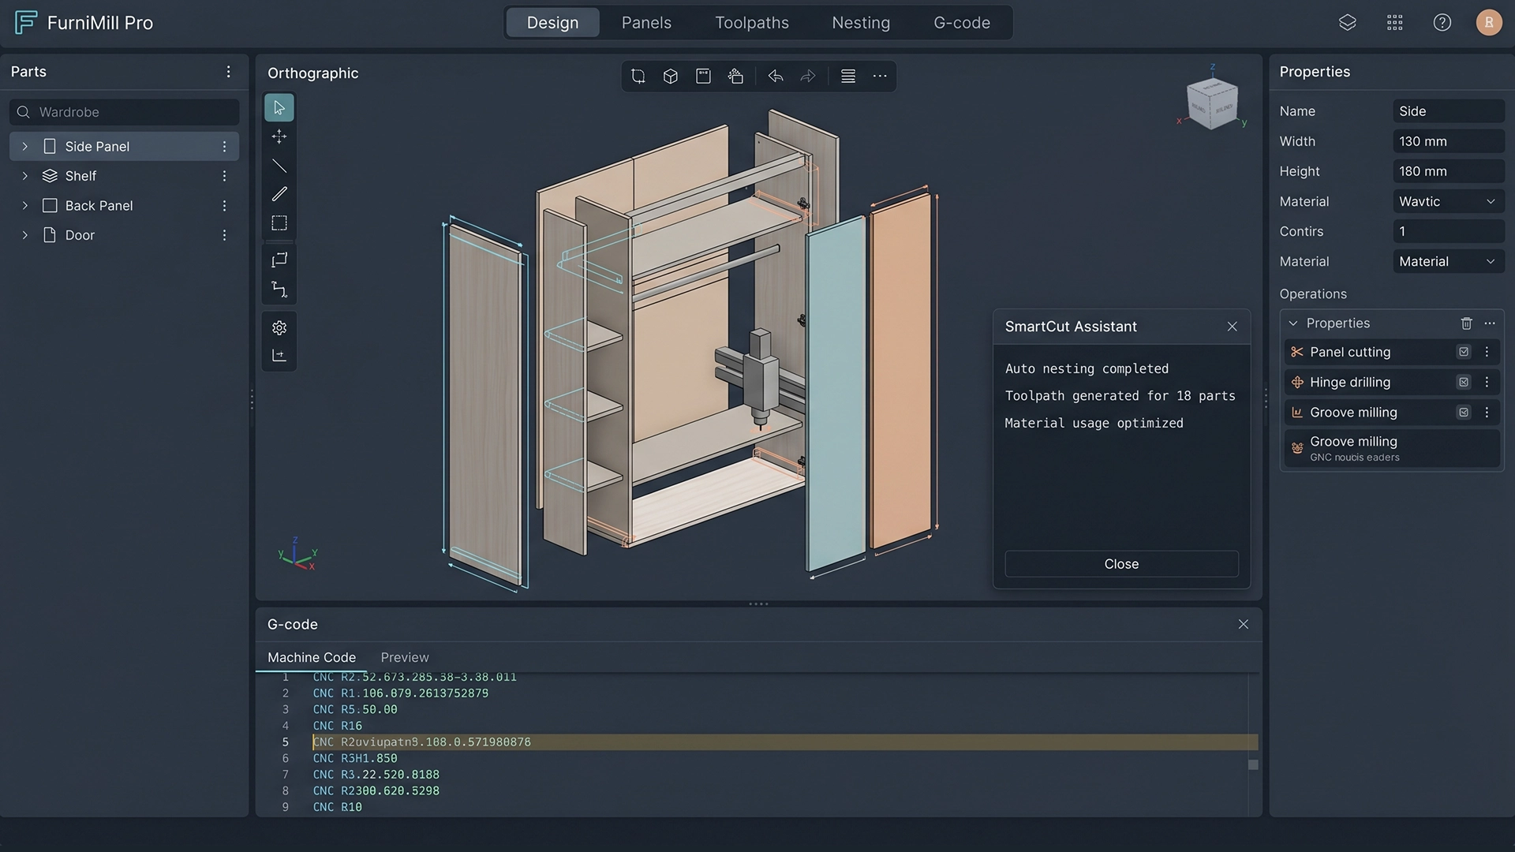Image resolution: width=1515 pixels, height=852 pixels.
Task: Undo the last action in the viewport
Action: pos(775,76)
